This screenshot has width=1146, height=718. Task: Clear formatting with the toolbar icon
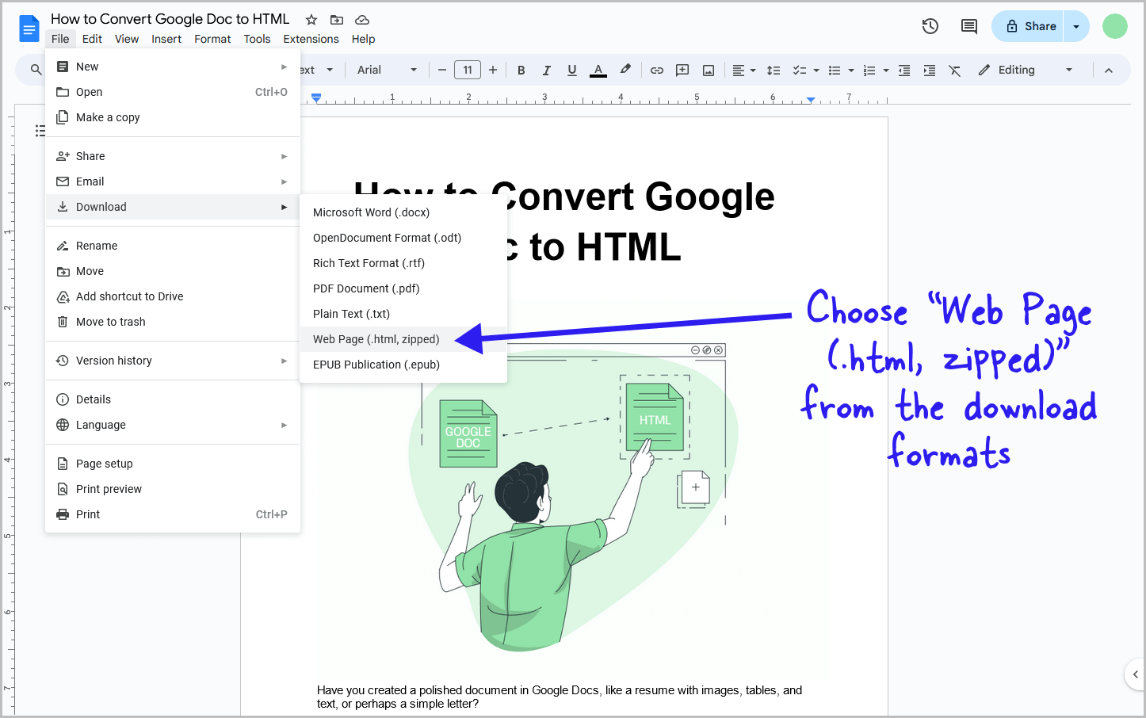955,70
